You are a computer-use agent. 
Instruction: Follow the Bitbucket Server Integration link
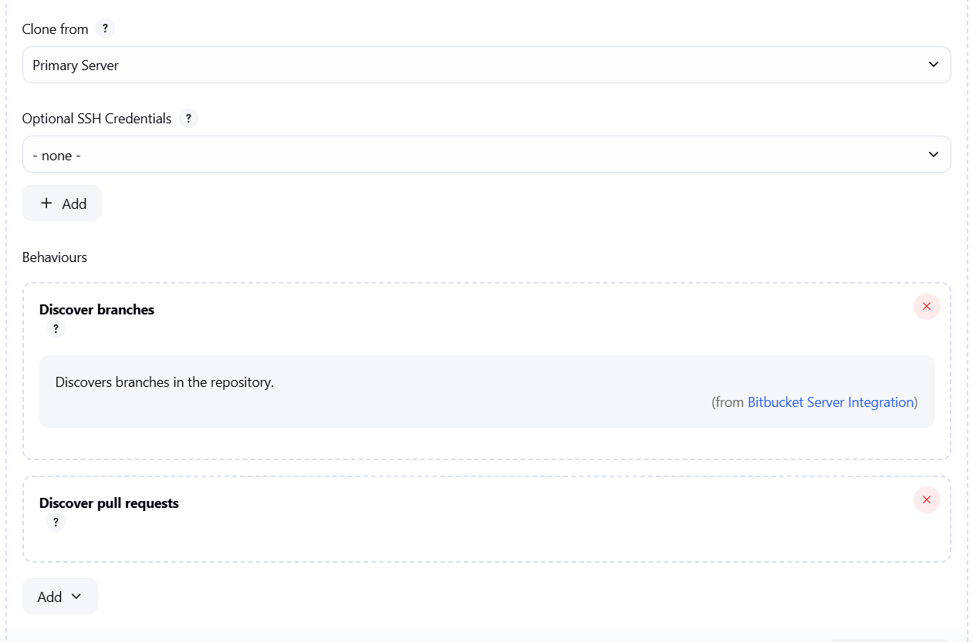pos(830,402)
